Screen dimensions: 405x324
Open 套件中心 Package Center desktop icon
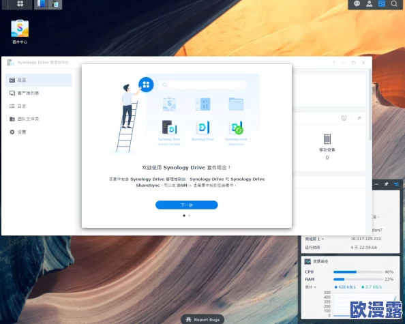click(20, 31)
